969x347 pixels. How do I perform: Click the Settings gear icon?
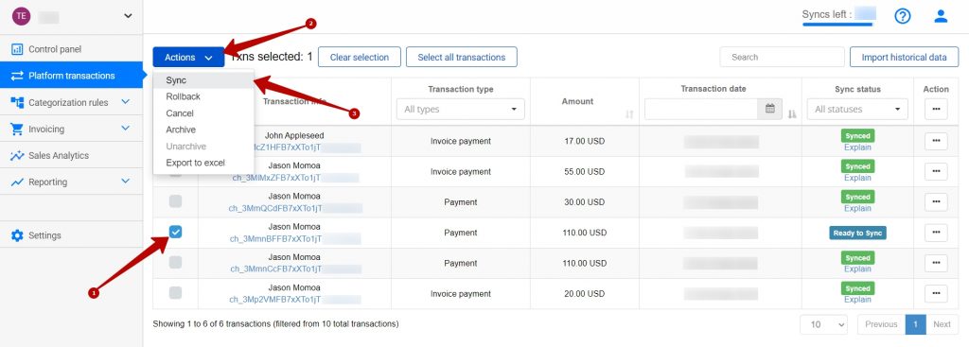point(17,235)
